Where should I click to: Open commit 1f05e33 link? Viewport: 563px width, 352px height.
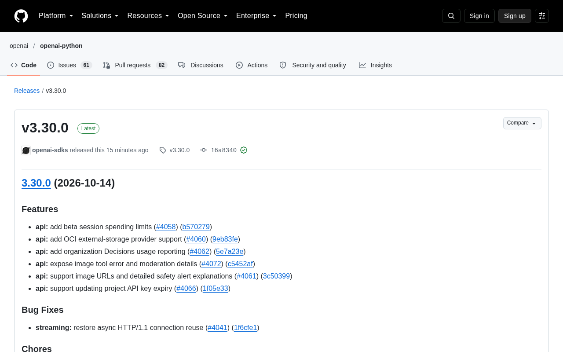(x=216, y=289)
